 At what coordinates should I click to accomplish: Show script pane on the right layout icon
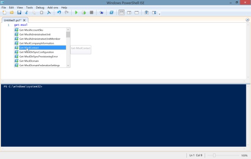pyautogui.click(x=129, y=13)
